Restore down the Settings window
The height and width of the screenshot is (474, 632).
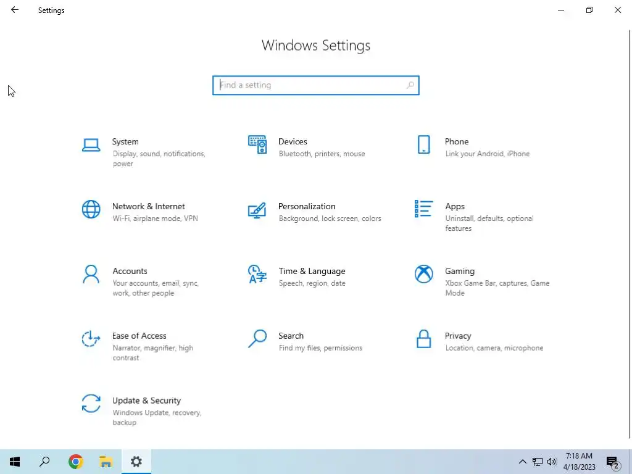click(x=589, y=10)
